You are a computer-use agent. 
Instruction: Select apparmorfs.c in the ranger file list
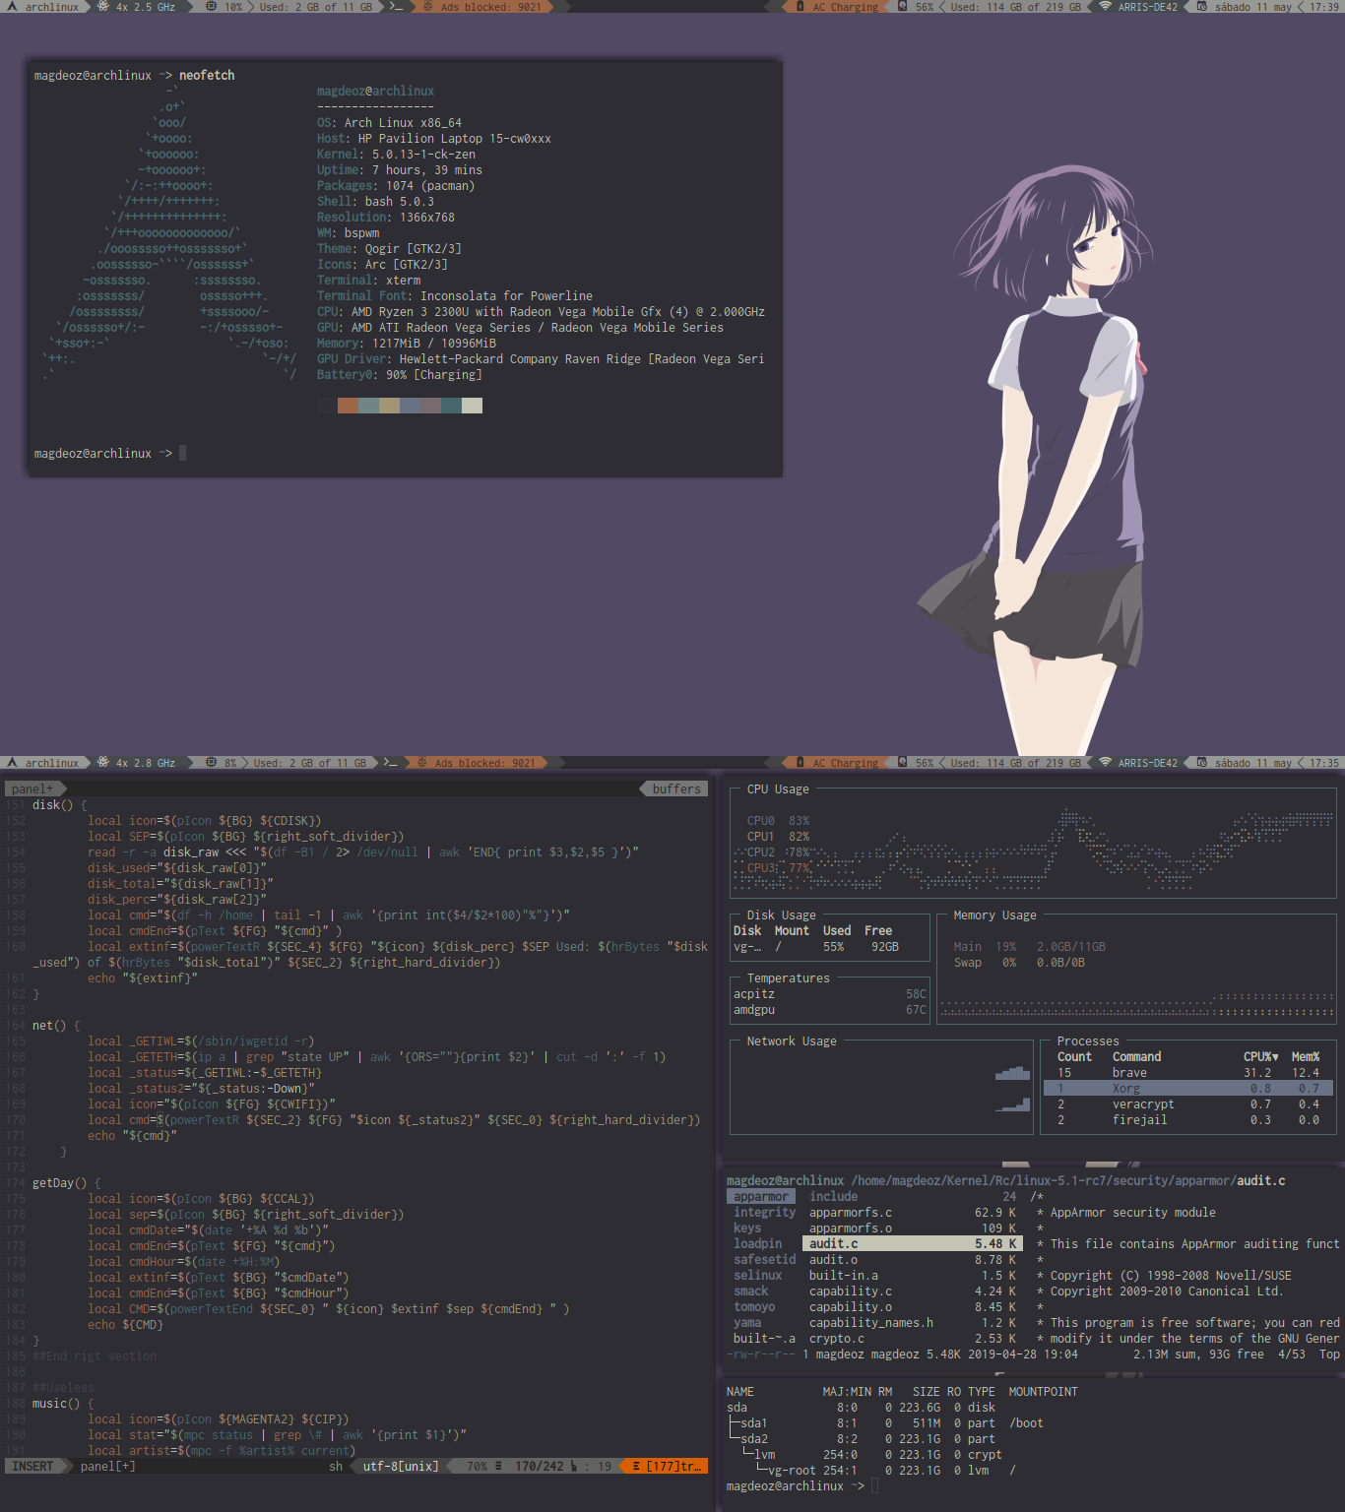pyautogui.click(x=913, y=1213)
